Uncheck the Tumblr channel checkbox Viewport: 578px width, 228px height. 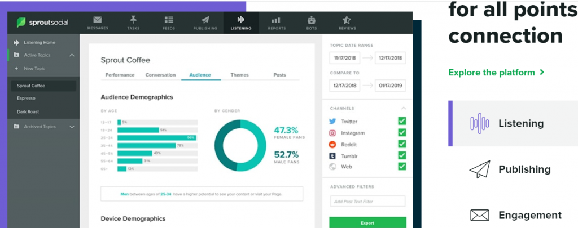tap(402, 155)
